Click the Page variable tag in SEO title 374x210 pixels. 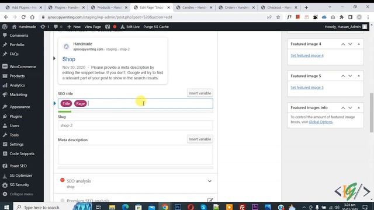click(x=81, y=104)
